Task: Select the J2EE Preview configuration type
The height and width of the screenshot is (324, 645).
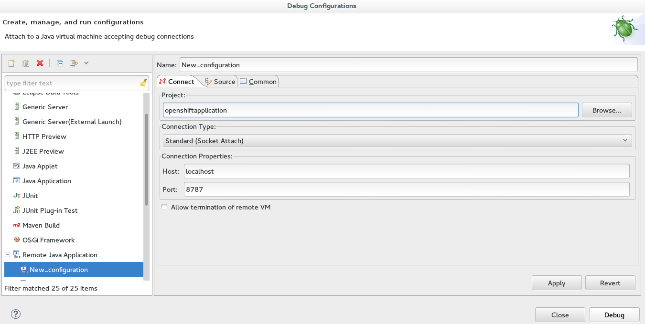Action: tap(43, 151)
